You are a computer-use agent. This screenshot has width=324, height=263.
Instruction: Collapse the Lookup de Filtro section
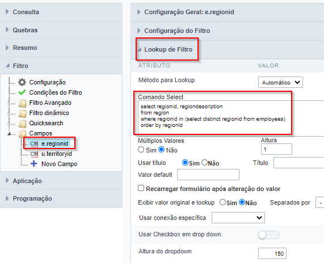[168, 49]
